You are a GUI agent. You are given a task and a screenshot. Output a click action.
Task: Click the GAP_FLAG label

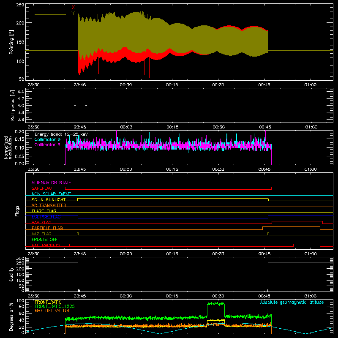[x=41, y=188]
